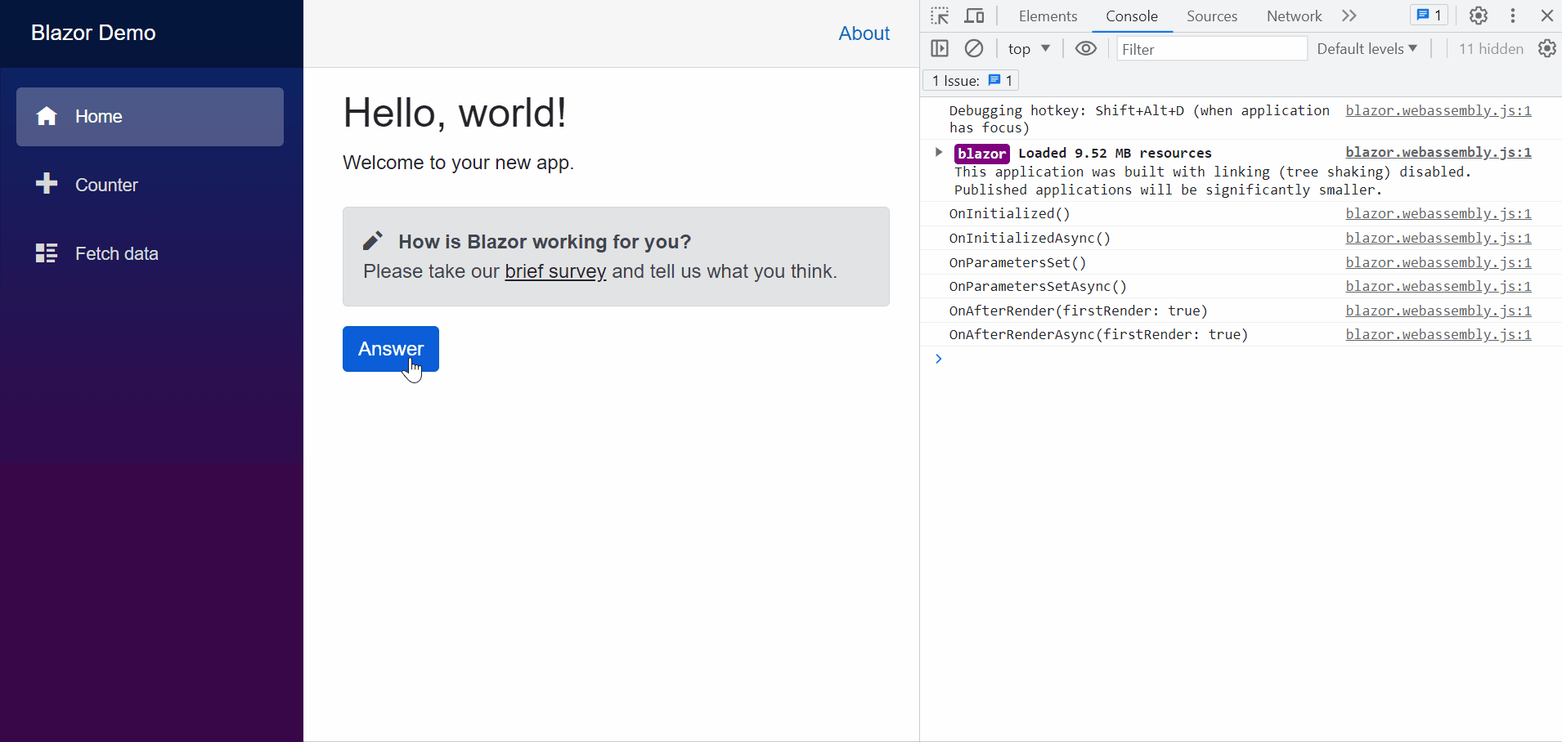Switch to the Elements tab
Viewport: 1562px width, 742px height.
(1048, 16)
